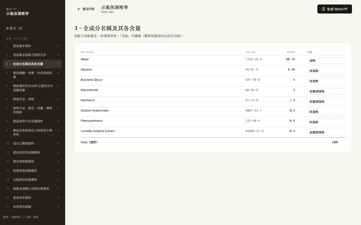361x225 pixels.
Task: Open section 13 防腐效能試驗報告
Action: point(33,171)
